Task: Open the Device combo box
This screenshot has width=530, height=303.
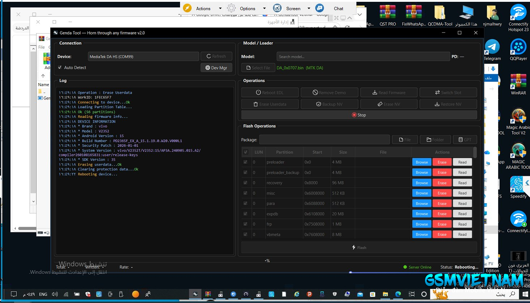Action: 143,56
